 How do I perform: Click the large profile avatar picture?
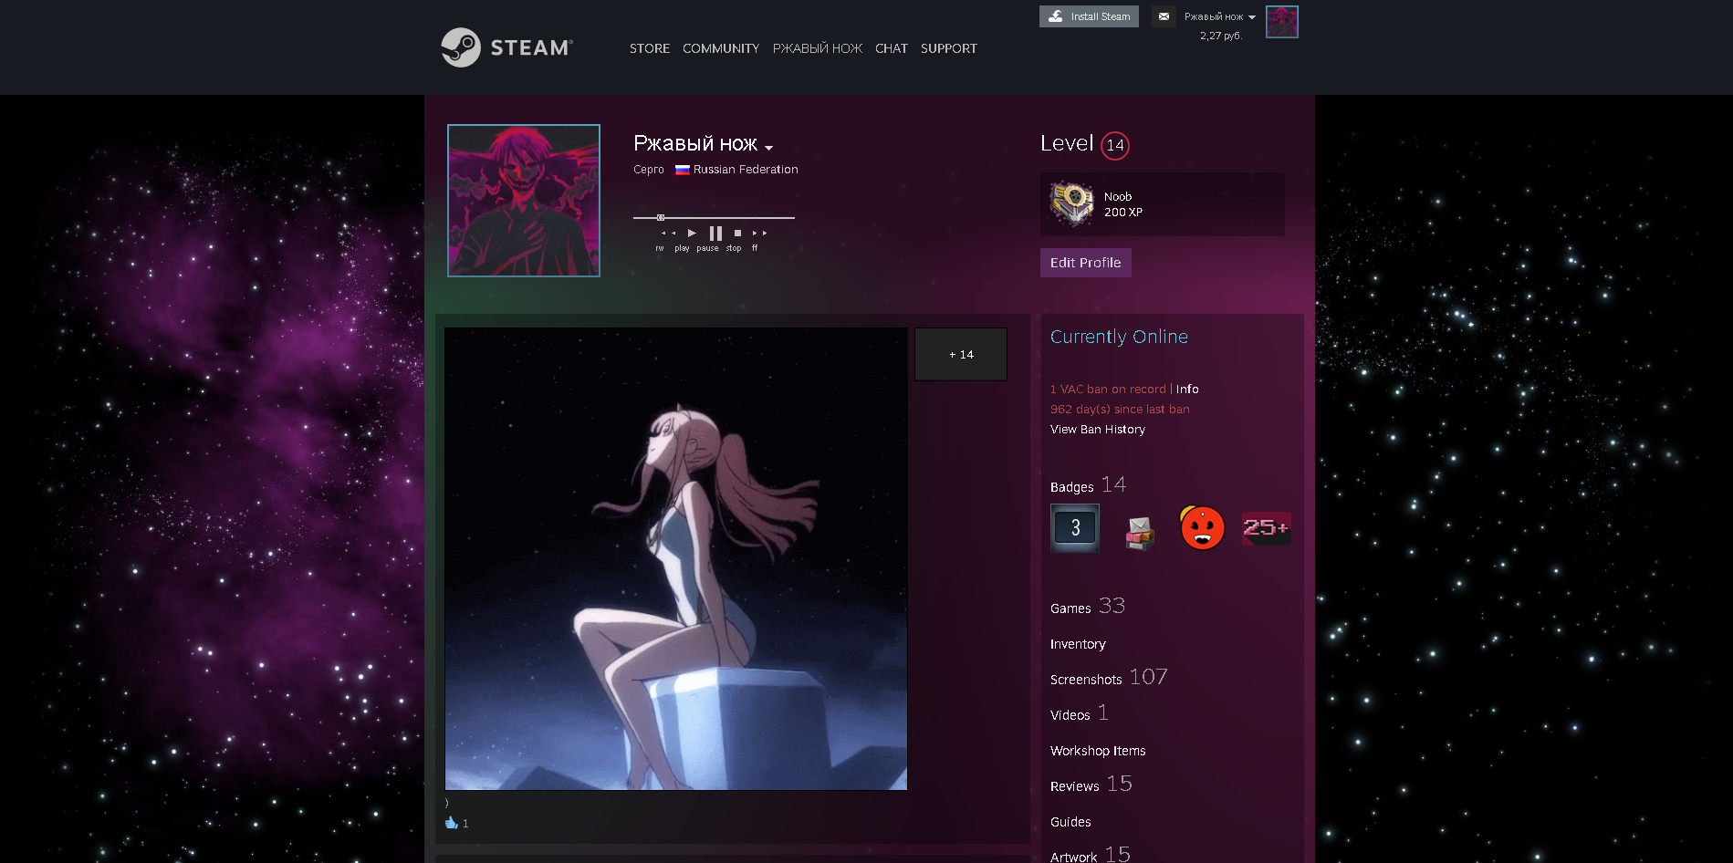[524, 201]
